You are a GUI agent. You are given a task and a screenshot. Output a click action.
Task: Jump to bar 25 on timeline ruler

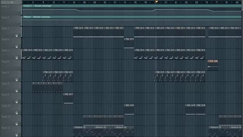click(84, 2)
